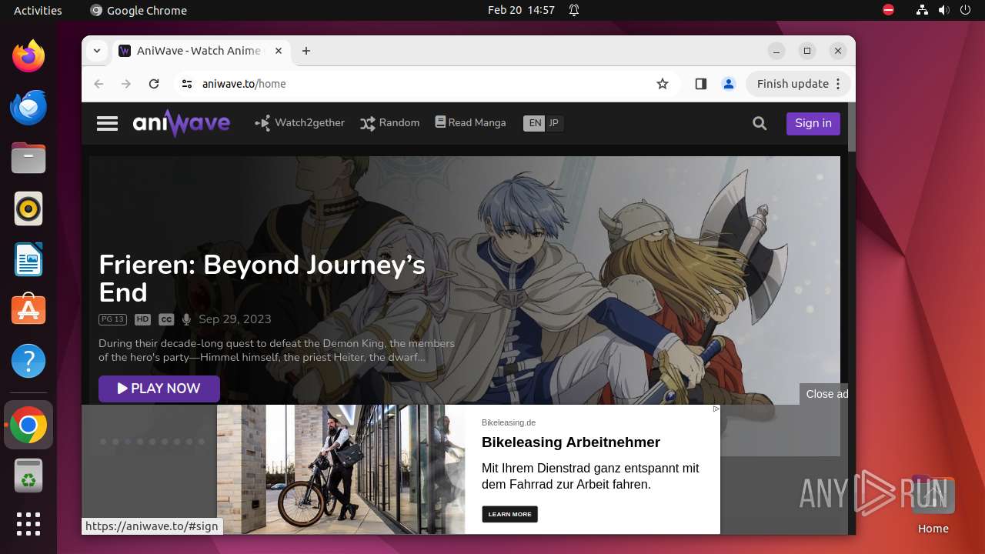Pick a Random anime

point(390,123)
